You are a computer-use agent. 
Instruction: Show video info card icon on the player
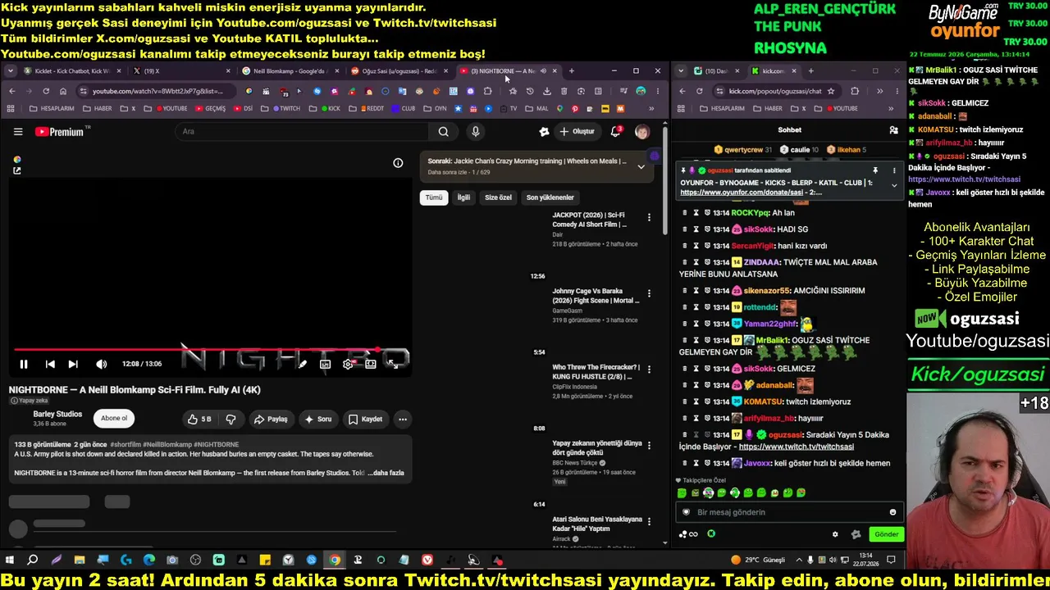[398, 163]
